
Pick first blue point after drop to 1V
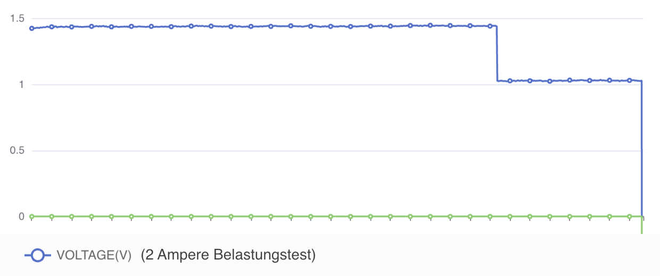[x=510, y=81]
